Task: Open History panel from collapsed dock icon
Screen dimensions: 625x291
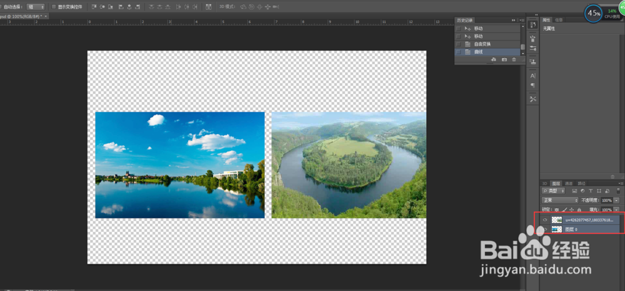Action: point(532,25)
